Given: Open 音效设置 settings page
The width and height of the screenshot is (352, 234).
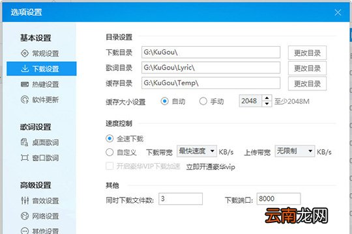Looking at the screenshot, I should tap(42, 200).
